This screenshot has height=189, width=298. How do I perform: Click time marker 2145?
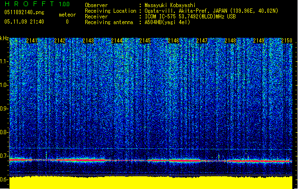[x=145, y=41]
